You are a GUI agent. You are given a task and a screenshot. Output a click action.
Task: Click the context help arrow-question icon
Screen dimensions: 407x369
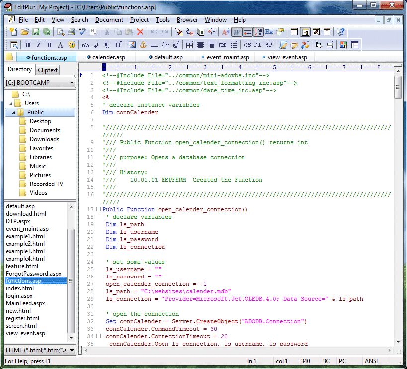(x=340, y=32)
